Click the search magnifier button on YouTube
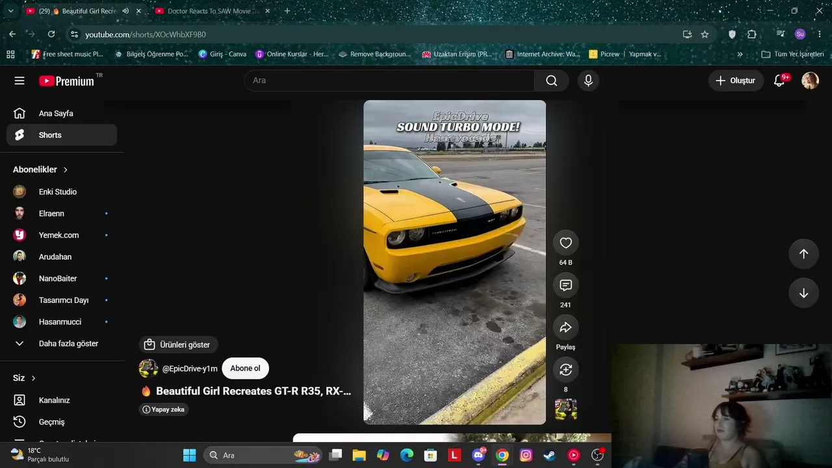 point(552,81)
